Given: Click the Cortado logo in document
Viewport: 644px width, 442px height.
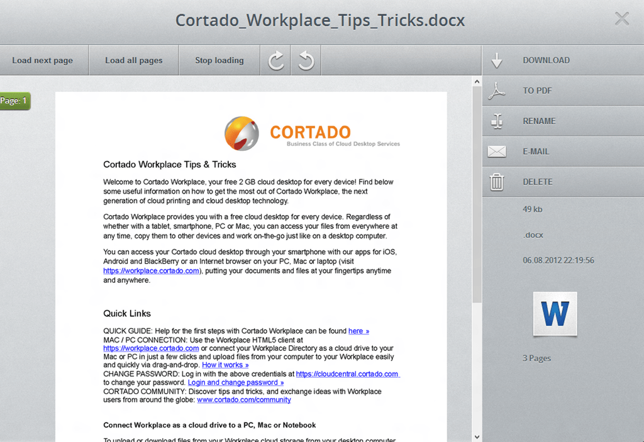Looking at the screenshot, I should click(312, 133).
